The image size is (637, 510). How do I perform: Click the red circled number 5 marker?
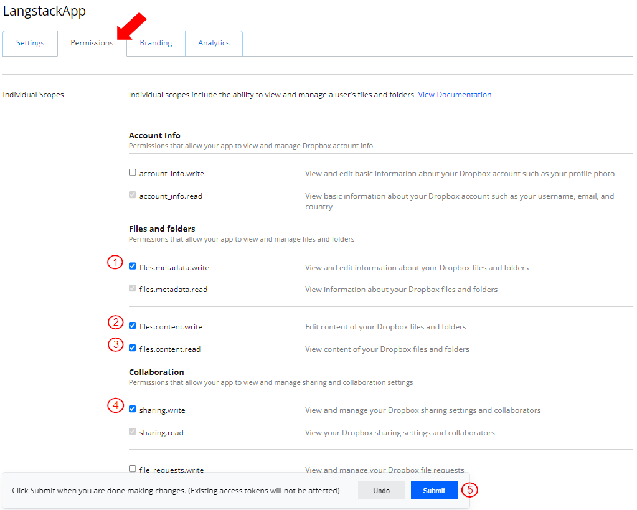(x=470, y=490)
